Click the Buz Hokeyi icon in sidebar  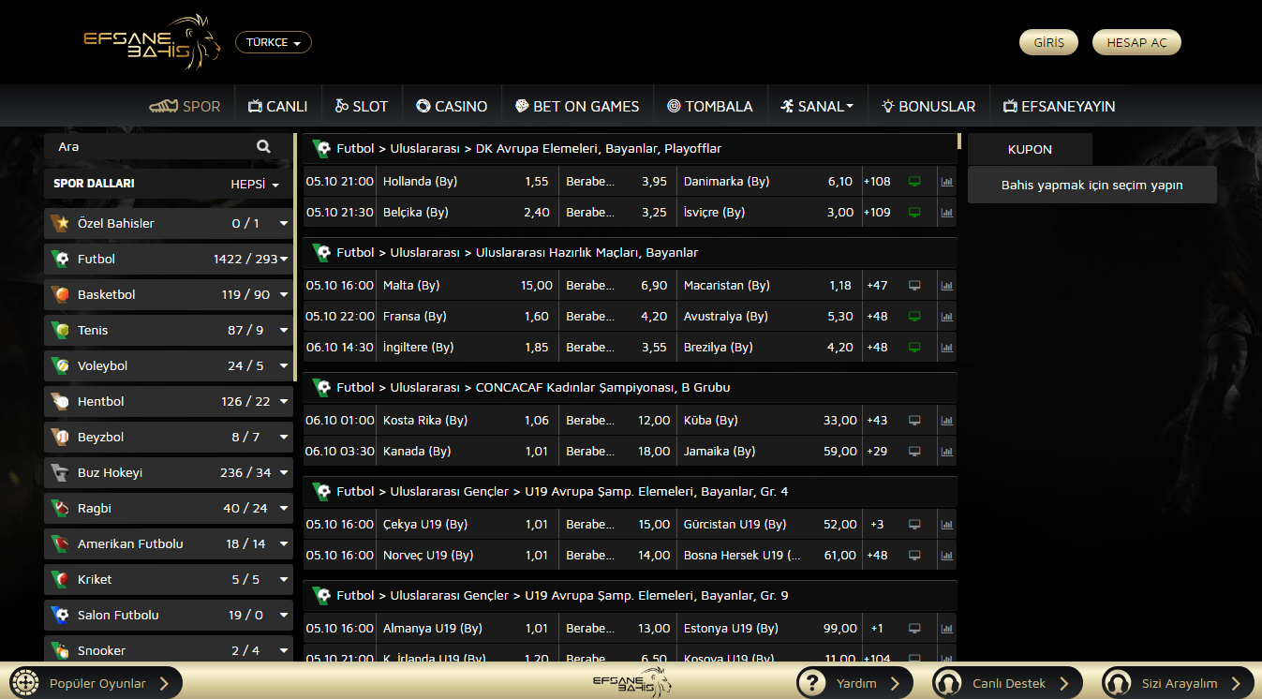pyautogui.click(x=61, y=472)
